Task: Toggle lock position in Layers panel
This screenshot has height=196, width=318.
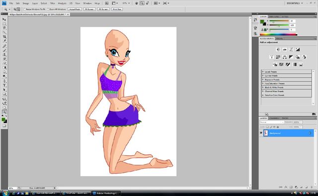Action: 274,127
